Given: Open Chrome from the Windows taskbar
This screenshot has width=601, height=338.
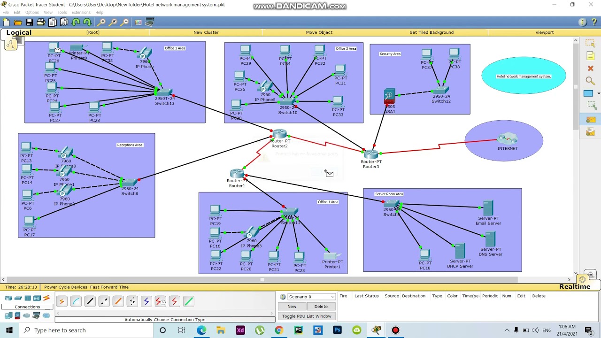Looking at the screenshot, I should click(279, 330).
